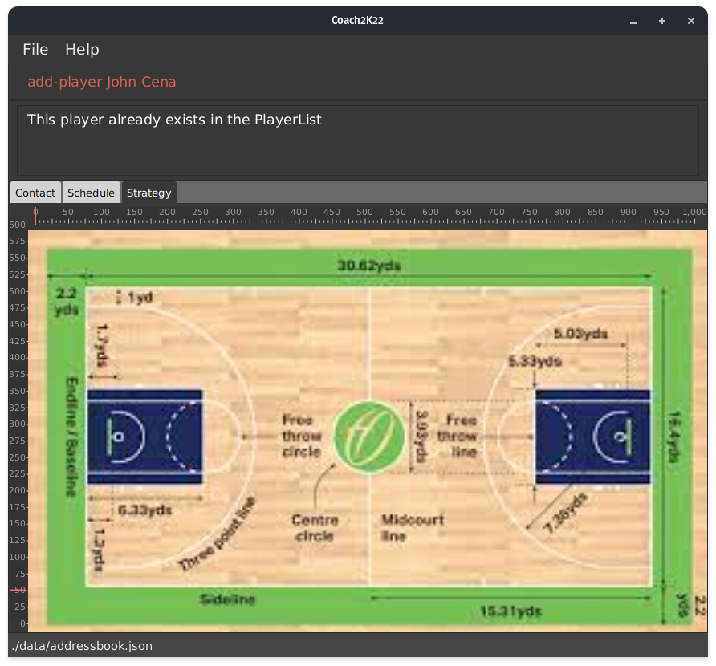This screenshot has height=666, width=716.
Task: Click the 'Sideline' label on the court
Action: tap(227, 599)
